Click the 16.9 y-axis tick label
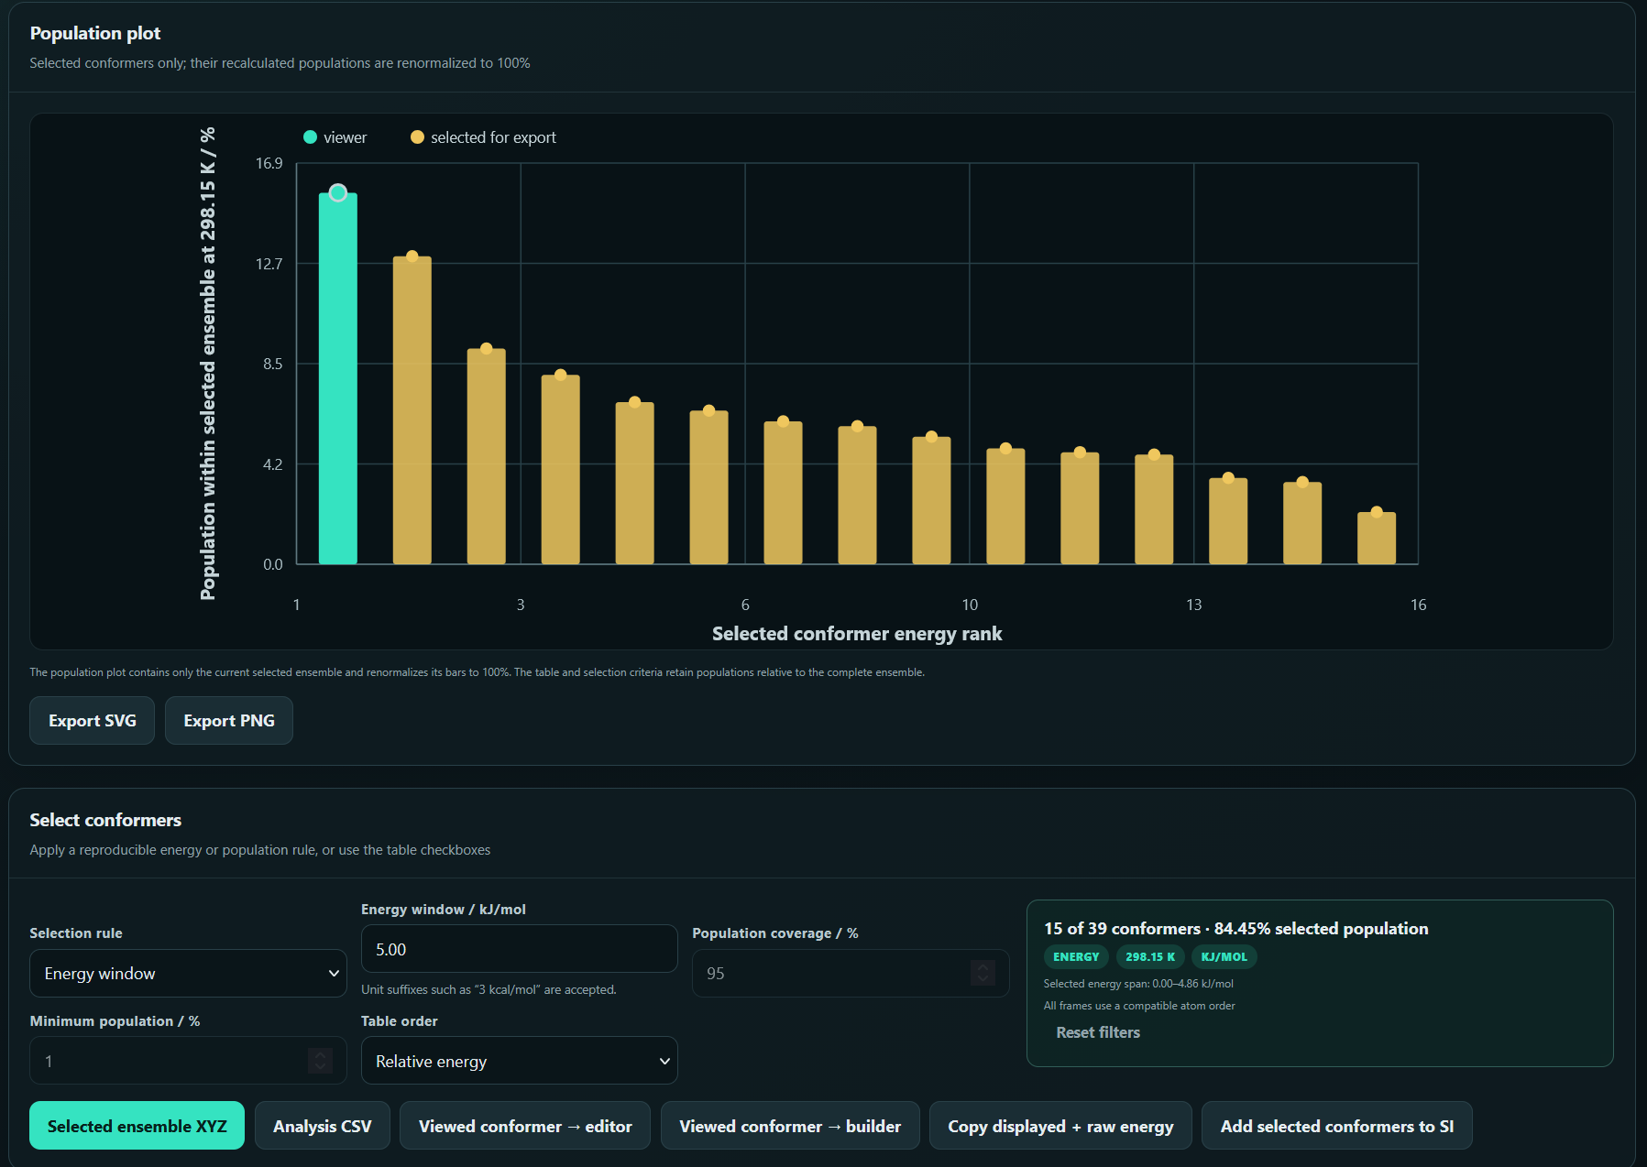Screen dimensions: 1647x1167 click(x=269, y=163)
